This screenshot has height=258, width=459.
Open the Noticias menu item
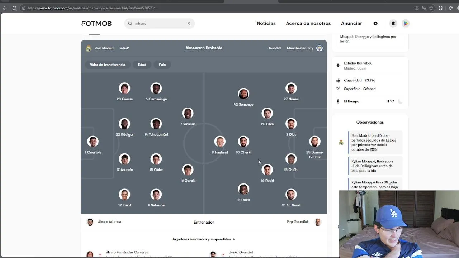tap(266, 23)
